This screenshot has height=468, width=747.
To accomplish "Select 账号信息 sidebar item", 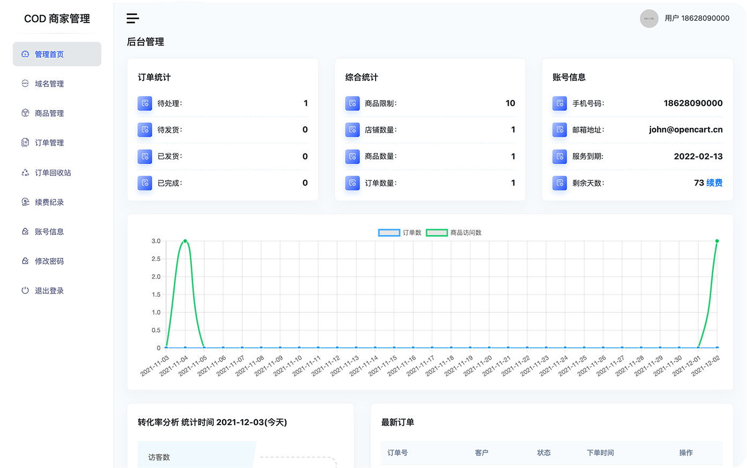I will (x=49, y=232).
